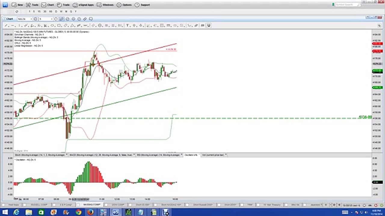Viewport: 385px width, 216px height.
Task: Tick the checkbox beside DOW COMP page
Action: (106, 205)
